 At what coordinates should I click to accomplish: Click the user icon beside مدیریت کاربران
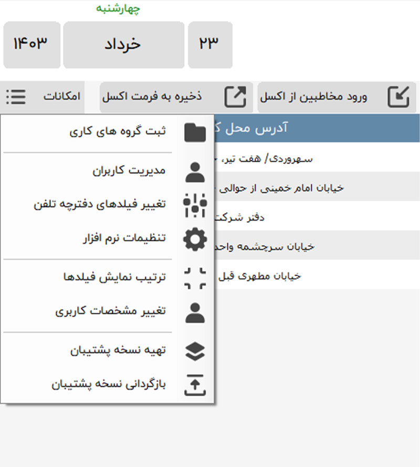click(195, 171)
